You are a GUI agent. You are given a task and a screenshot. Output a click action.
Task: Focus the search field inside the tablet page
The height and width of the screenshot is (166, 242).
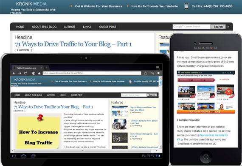coord(134,95)
